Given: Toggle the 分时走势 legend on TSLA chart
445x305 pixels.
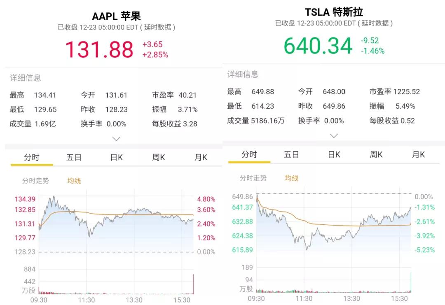Looking at the screenshot, I should [253, 178].
